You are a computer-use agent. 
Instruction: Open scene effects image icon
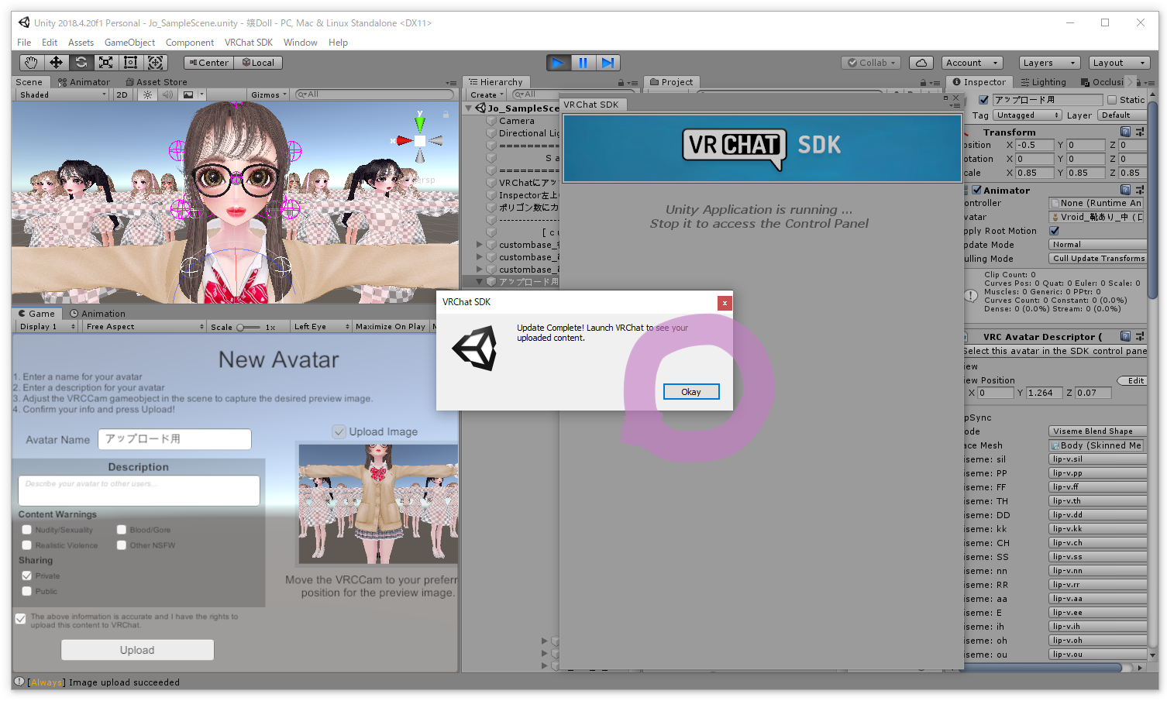pos(188,94)
